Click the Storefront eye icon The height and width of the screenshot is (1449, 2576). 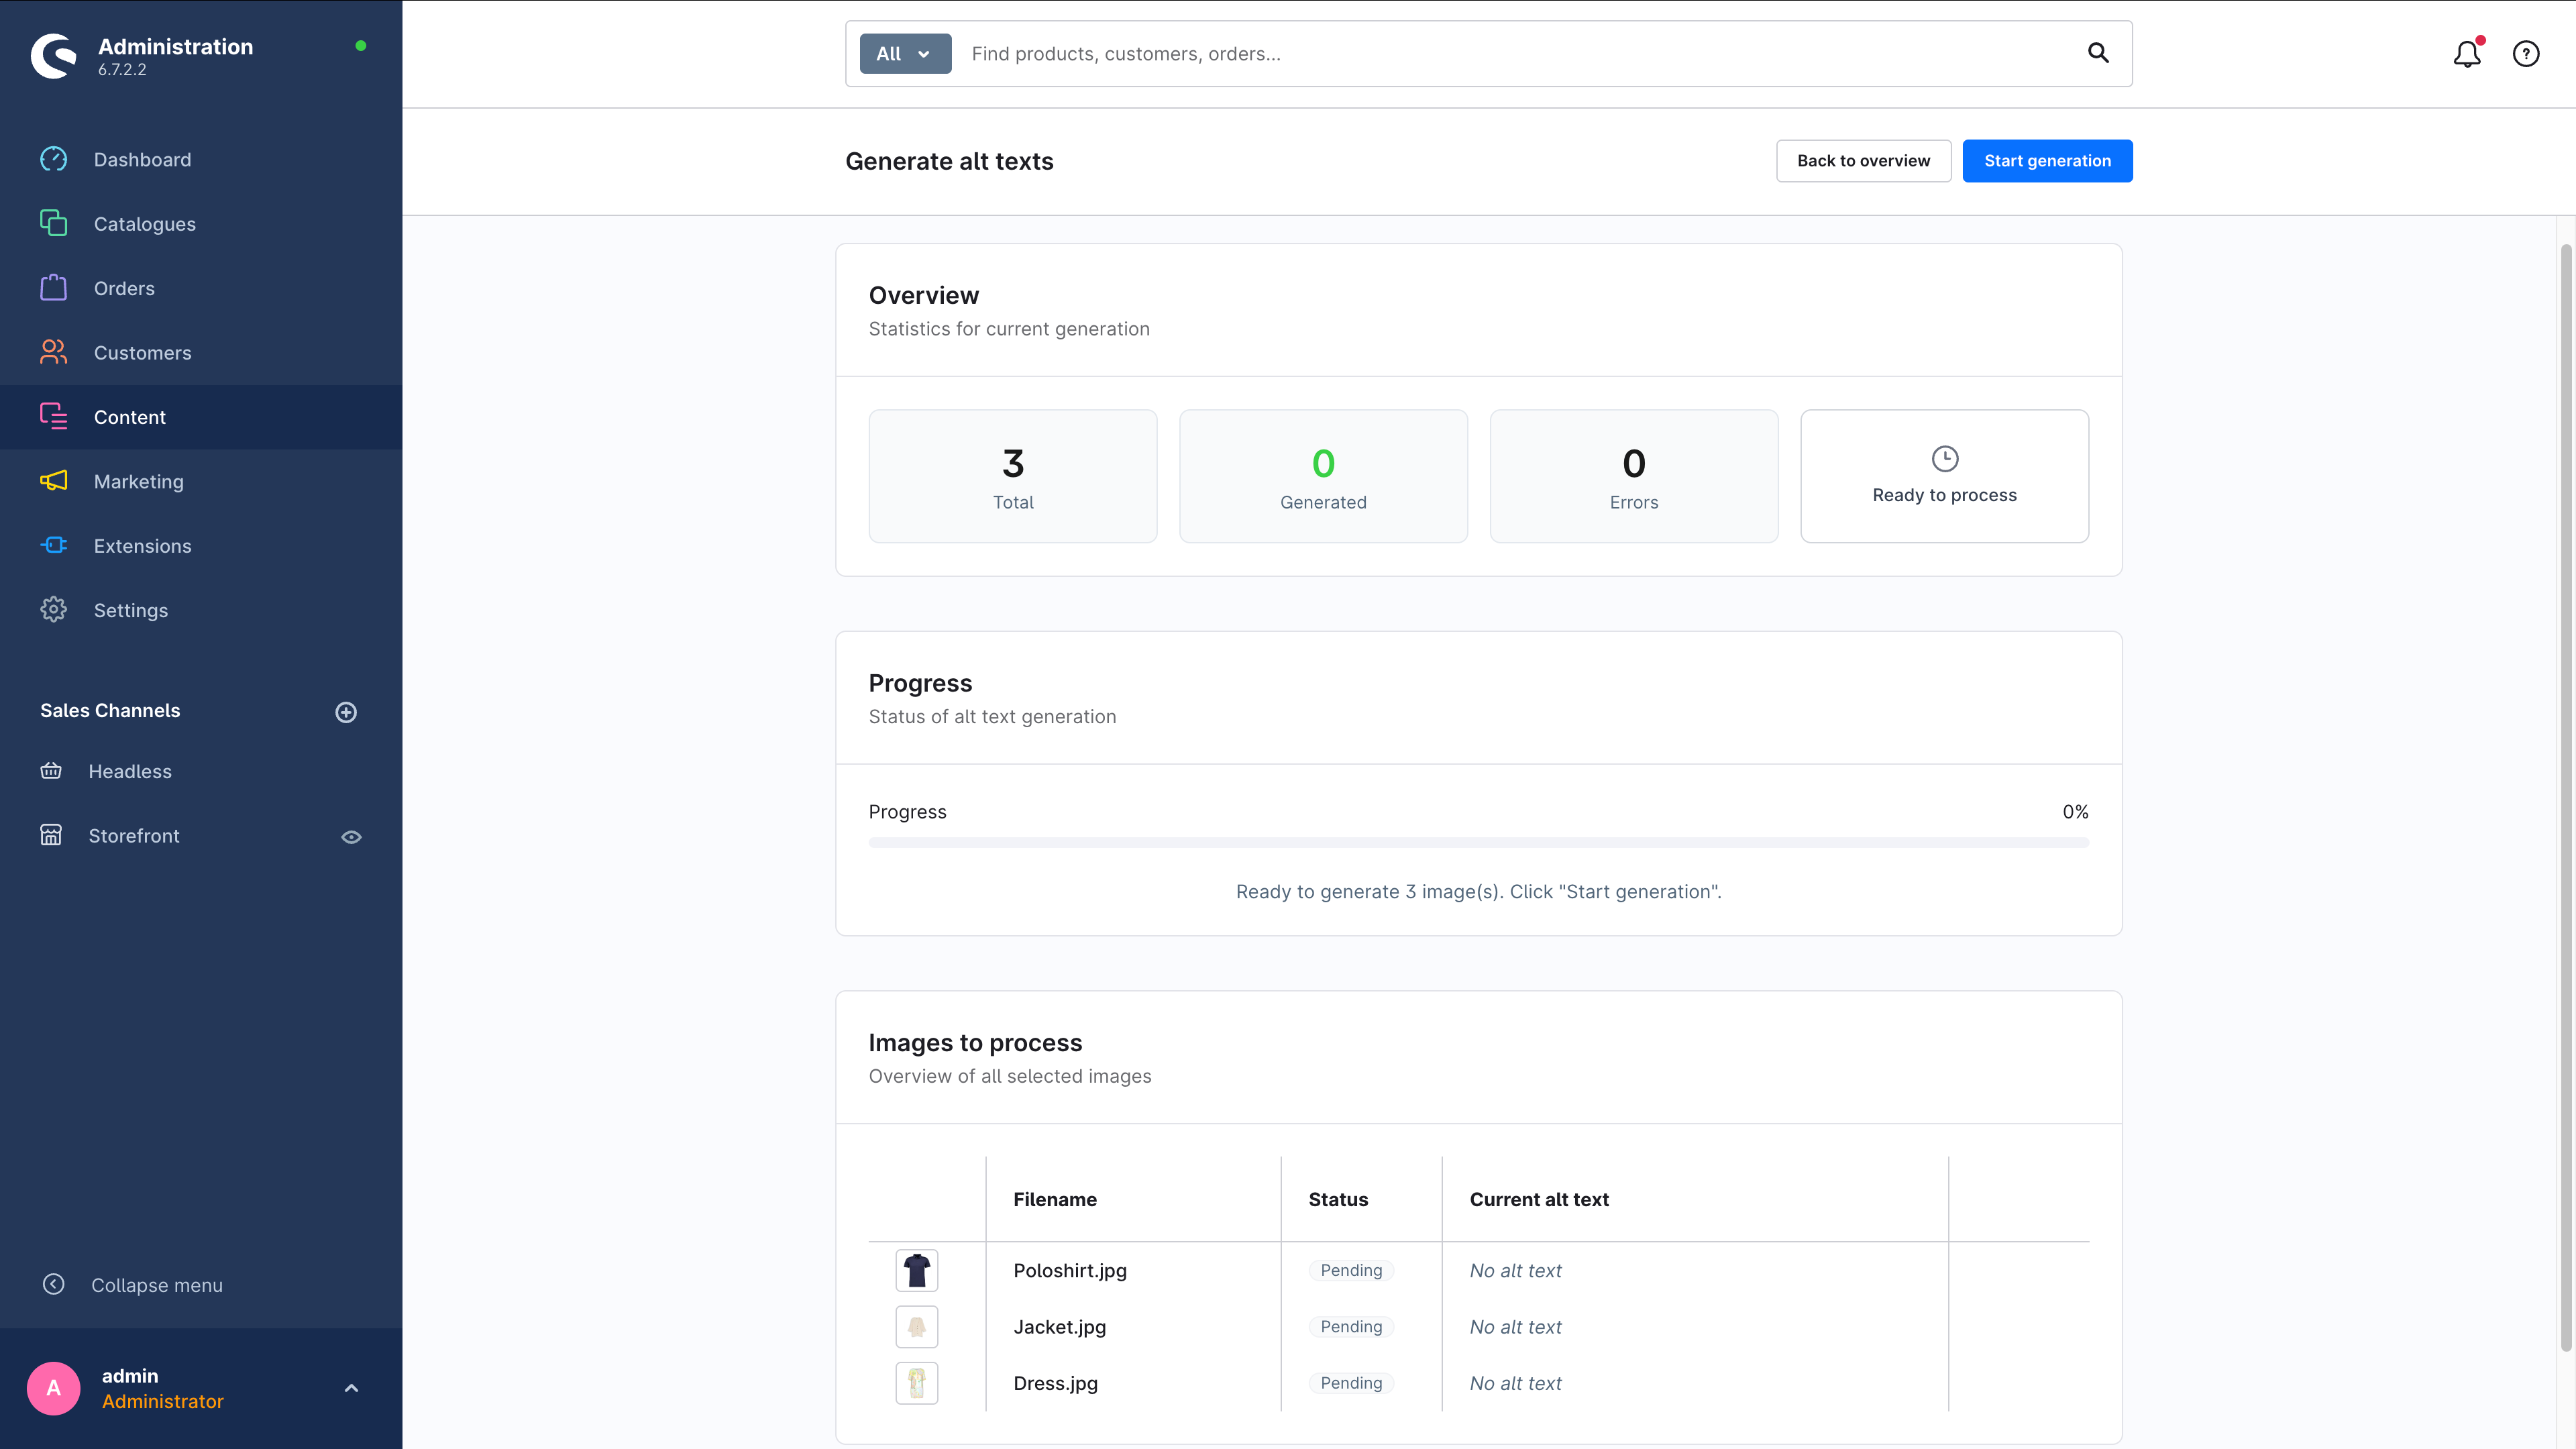(x=351, y=837)
